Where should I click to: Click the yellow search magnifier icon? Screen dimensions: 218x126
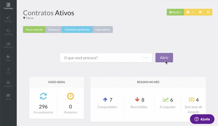208,12
